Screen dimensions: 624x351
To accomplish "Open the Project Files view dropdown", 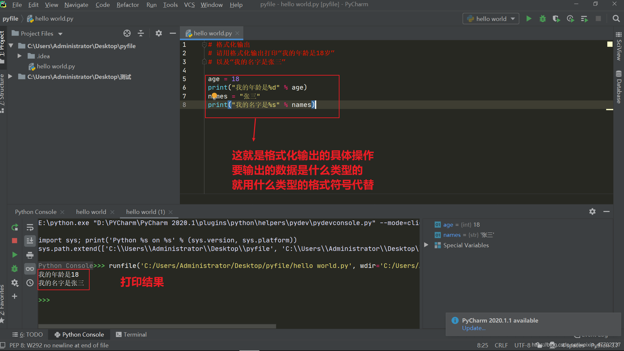I will 60,33.
